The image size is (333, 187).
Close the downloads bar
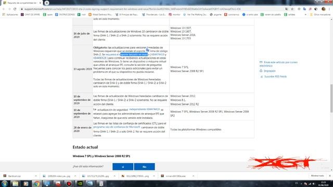click(x=329, y=176)
